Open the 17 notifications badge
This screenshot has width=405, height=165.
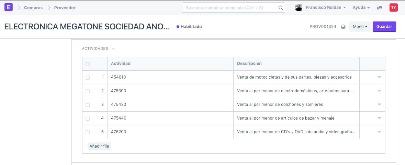click(x=393, y=8)
